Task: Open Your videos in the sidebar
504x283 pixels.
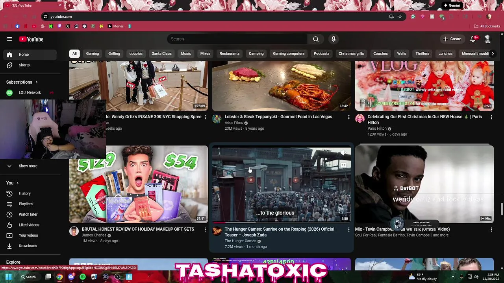Action: coord(28,235)
